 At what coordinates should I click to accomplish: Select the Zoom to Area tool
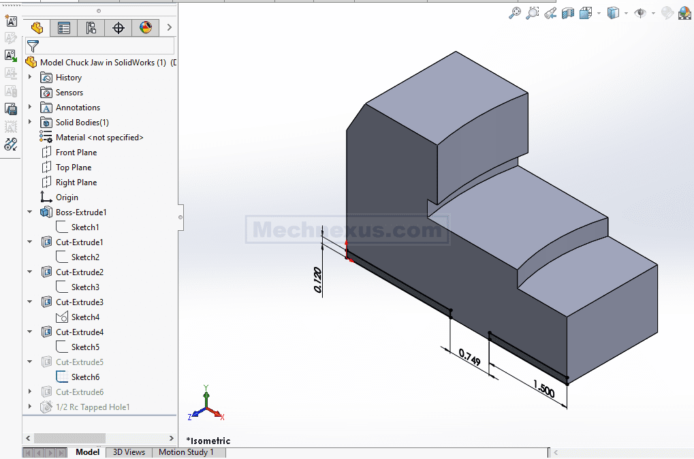[532, 13]
